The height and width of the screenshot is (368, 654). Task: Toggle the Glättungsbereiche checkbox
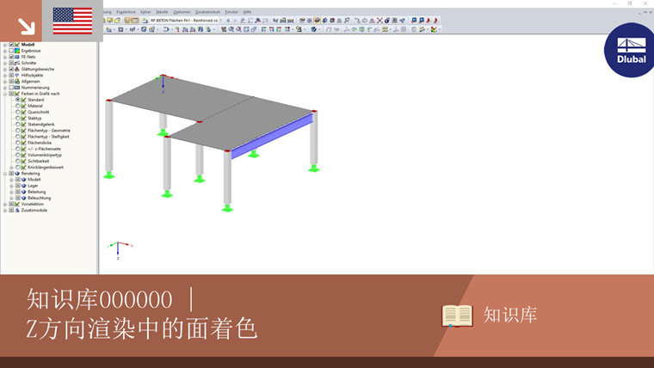11,69
